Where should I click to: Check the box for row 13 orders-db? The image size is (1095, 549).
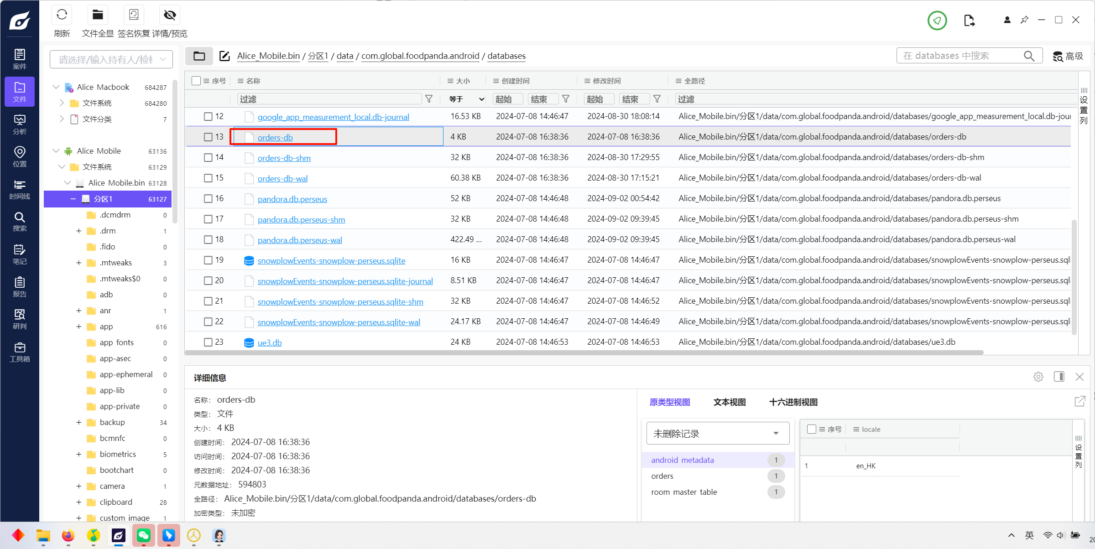click(x=208, y=137)
